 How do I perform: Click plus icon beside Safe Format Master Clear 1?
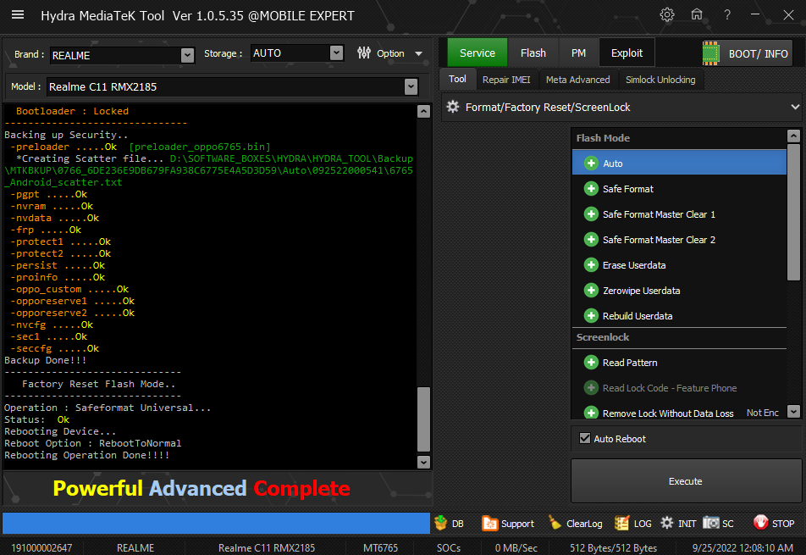pos(591,214)
